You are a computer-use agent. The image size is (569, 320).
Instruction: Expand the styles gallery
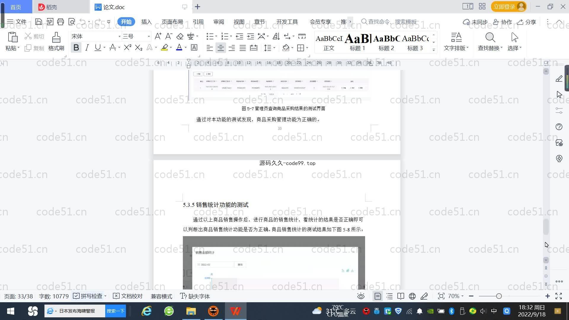pyautogui.click(x=434, y=50)
